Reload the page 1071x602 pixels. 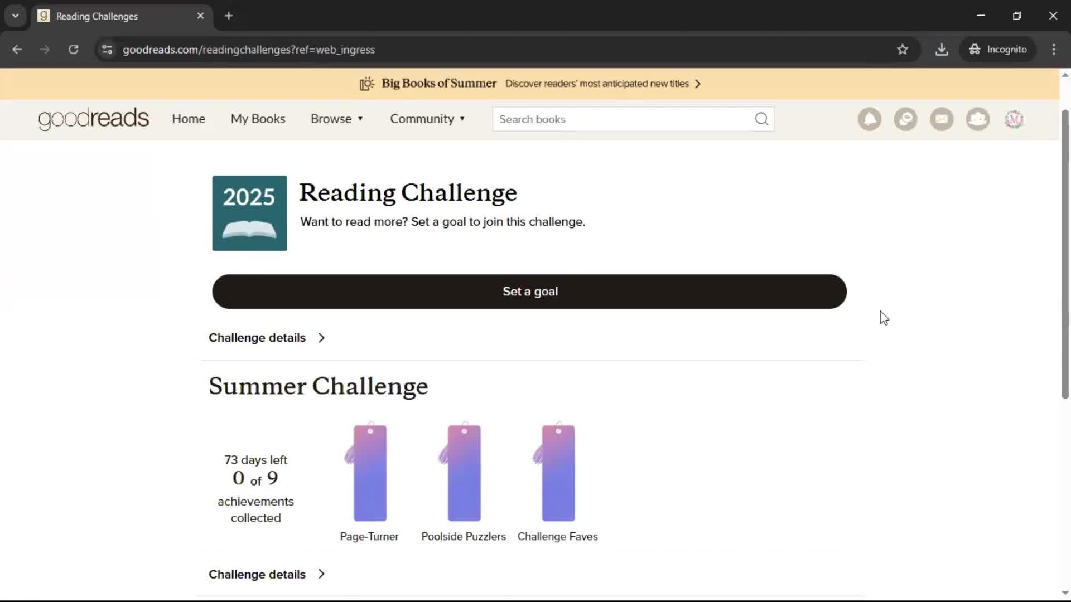tap(73, 50)
